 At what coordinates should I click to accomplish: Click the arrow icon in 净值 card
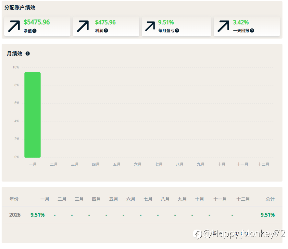click(14, 26)
